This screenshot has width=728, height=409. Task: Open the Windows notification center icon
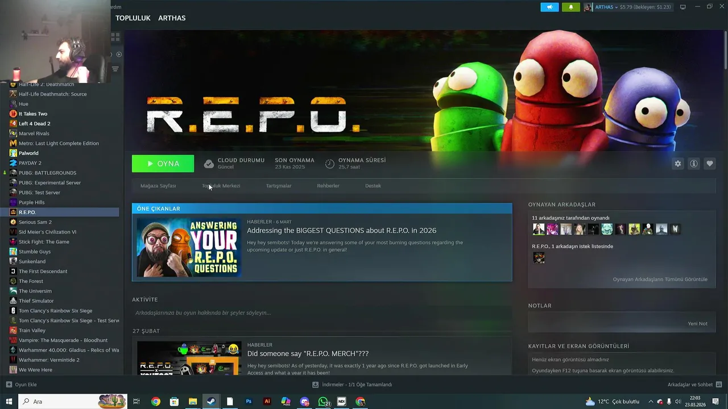[x=715, y=402]
